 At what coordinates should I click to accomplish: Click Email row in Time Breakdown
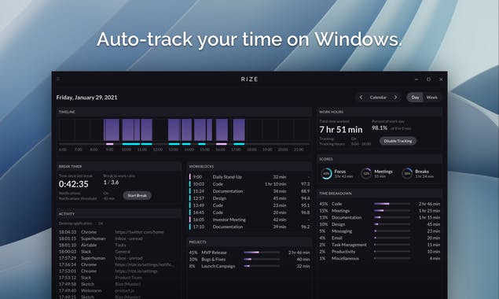coord(380,238)
